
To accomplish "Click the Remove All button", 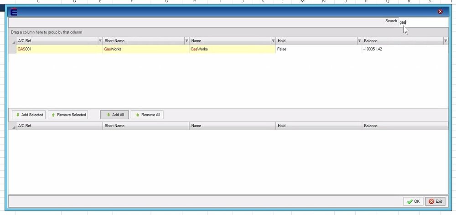I will (147, 115).
